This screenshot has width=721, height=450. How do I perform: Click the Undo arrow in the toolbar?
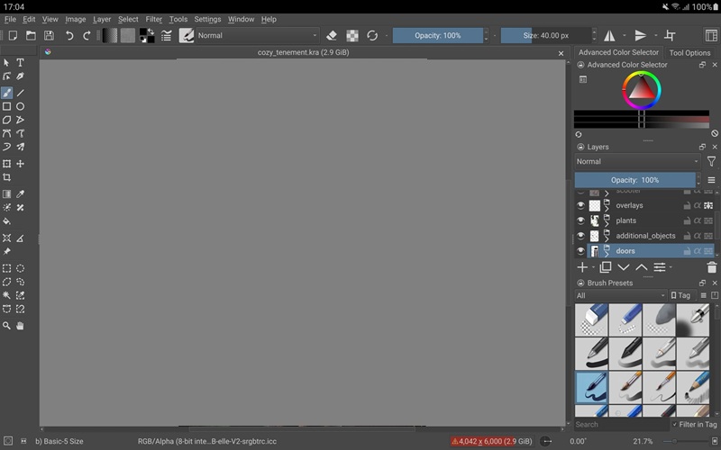pos(69,36)
